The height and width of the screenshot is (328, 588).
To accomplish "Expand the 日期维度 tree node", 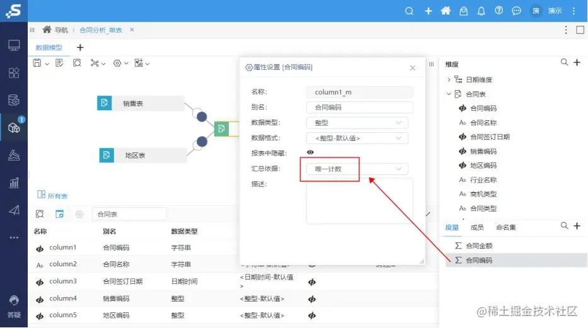I will pyautogui.click(x=449, y=79).
